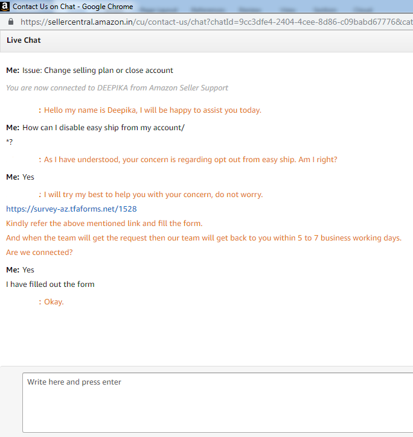The width and height of the screenshot is (413, 437).
Task: Click the Amazon icon in title bar
Action: point(5,6)
